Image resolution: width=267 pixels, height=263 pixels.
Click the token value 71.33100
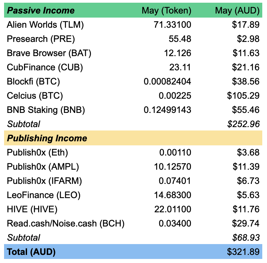pos(172,25)
